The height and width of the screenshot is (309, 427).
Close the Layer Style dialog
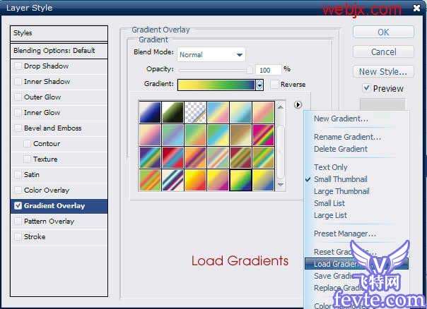(x=416, y=8)
